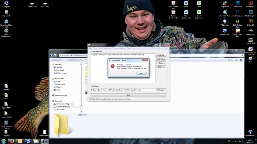Click the Work Directory path field

(x=123, y=90)
